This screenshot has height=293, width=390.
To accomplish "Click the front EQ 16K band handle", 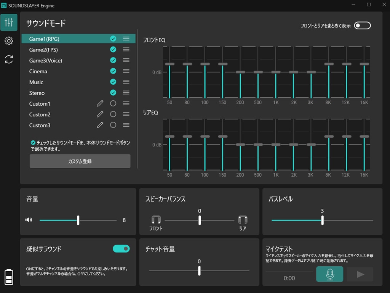I will click(364, 64).
